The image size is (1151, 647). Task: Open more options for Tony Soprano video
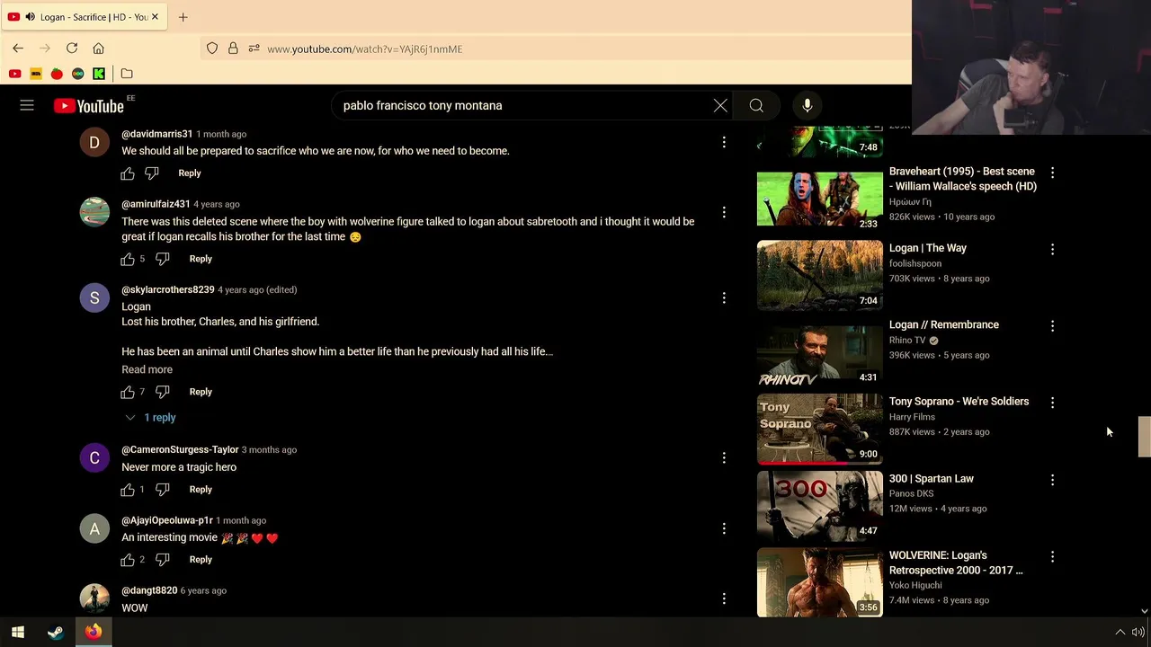[1052, 403]
